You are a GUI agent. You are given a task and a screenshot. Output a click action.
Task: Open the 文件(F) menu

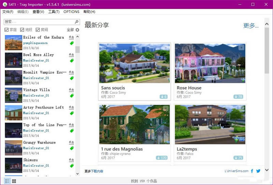[x=8, y=12]
